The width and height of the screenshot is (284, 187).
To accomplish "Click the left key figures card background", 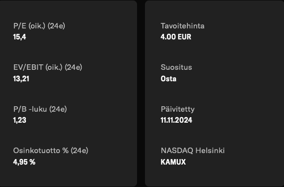I will pyautogui.click(x=109, y=94).
